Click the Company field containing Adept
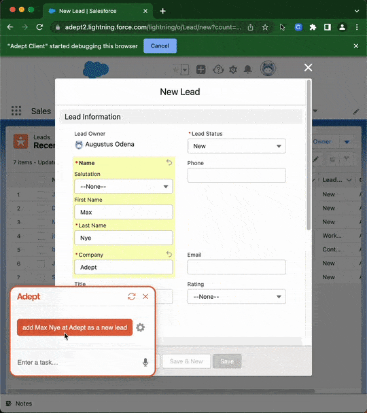Viewport: 367px width, 413px height. click(123, 267)
